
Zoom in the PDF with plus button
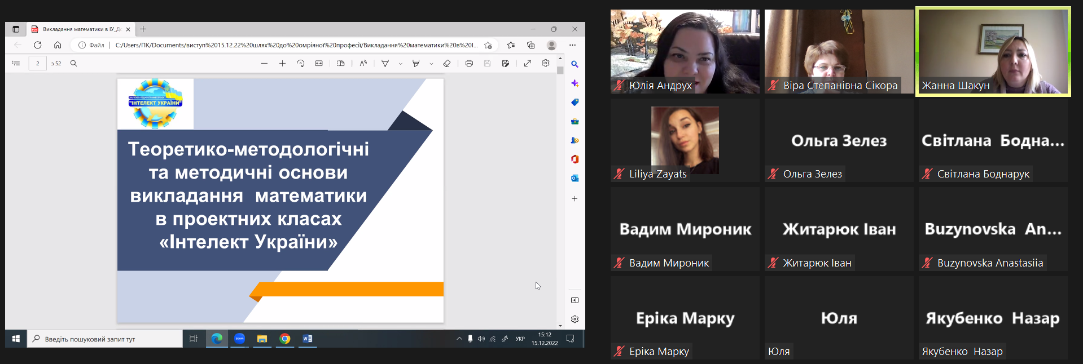tap(282, 63)
